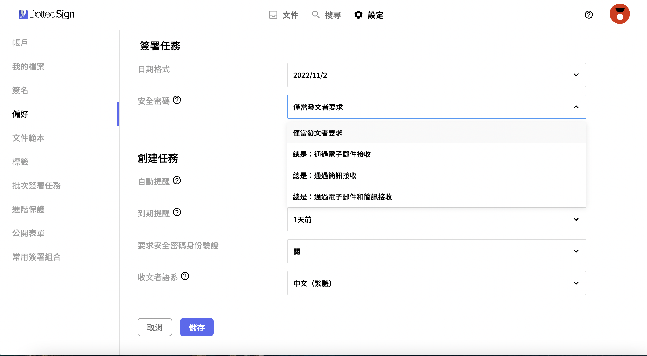Open 公開表單 in the sidebar
The height and width of the screenshot is (356, 647).
[x=28, y=233]
